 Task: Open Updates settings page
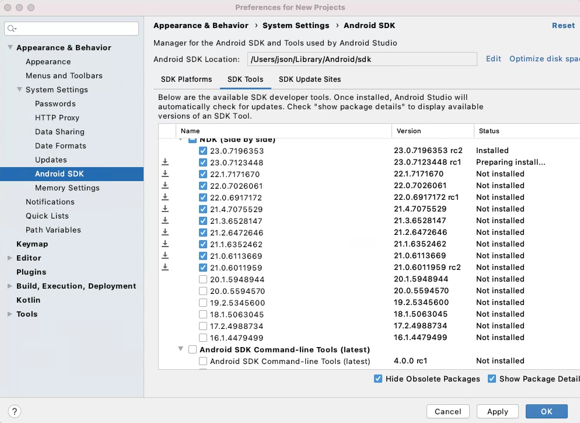[x=51, y=160]
